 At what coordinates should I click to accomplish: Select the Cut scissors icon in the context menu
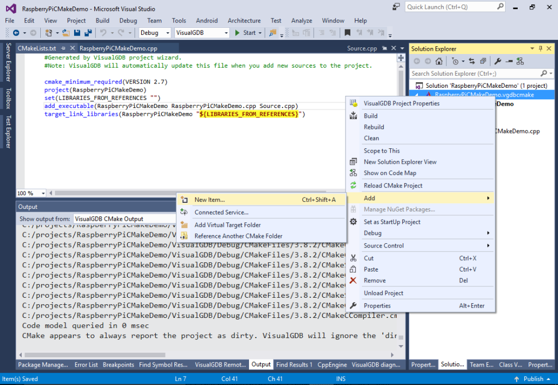[354, 258]
